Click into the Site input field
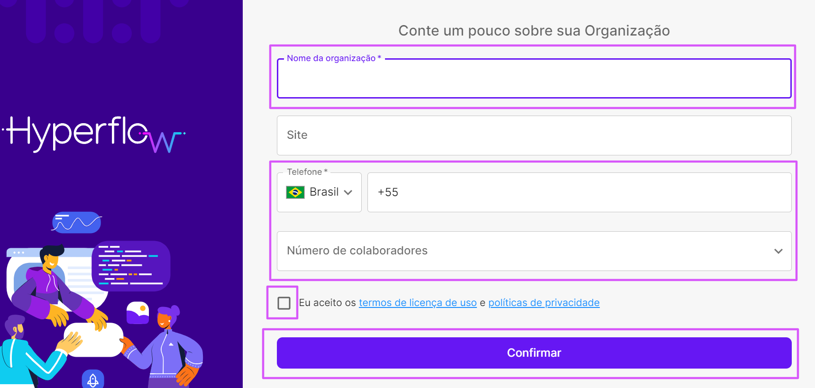815x388 pixels. point(534,135)
